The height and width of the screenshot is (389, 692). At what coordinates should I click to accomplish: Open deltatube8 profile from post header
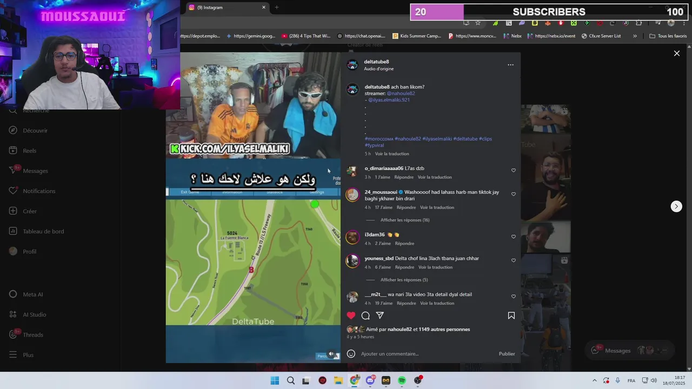pos(376,62)
